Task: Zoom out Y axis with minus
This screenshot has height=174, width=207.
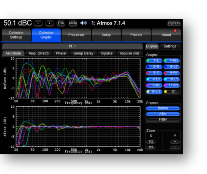Action: [175, 147]
